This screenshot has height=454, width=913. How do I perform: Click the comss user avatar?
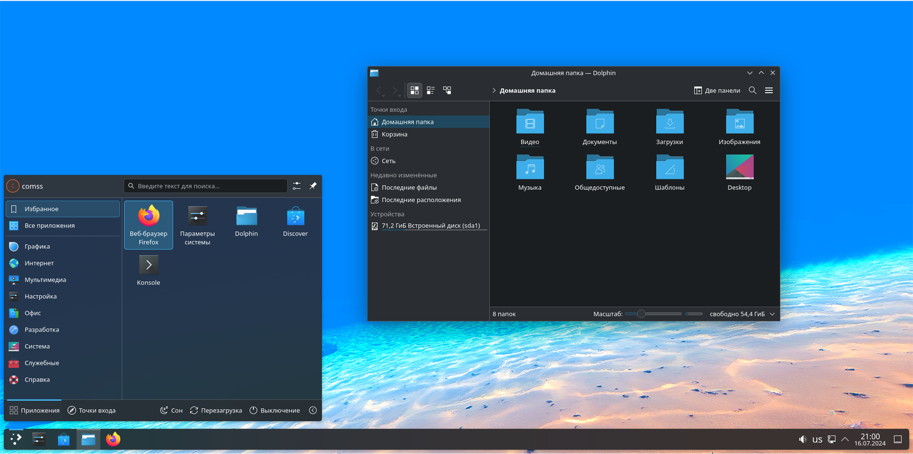[13, 186]
